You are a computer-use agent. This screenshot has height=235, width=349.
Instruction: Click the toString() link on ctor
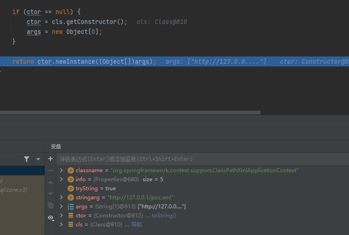164,216
